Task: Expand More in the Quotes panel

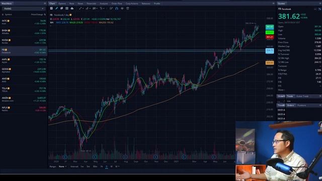Action: click(x=281, y=90)
